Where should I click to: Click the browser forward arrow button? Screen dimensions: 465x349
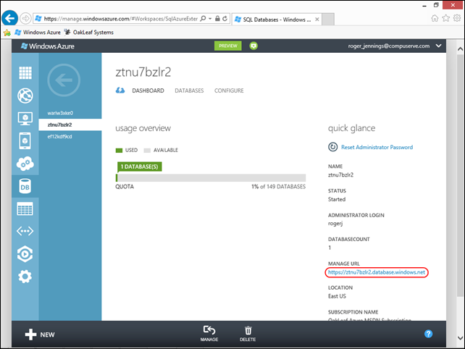pos(26,18)
